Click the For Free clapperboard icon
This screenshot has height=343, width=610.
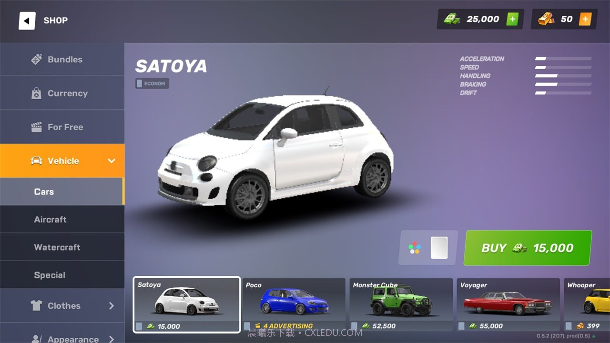tap(36, 127)
